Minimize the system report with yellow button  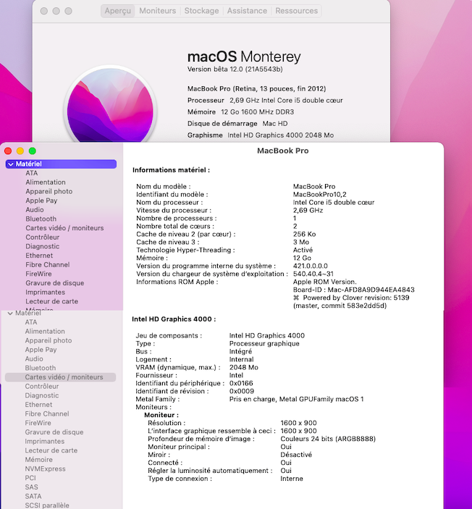(20, 151)
